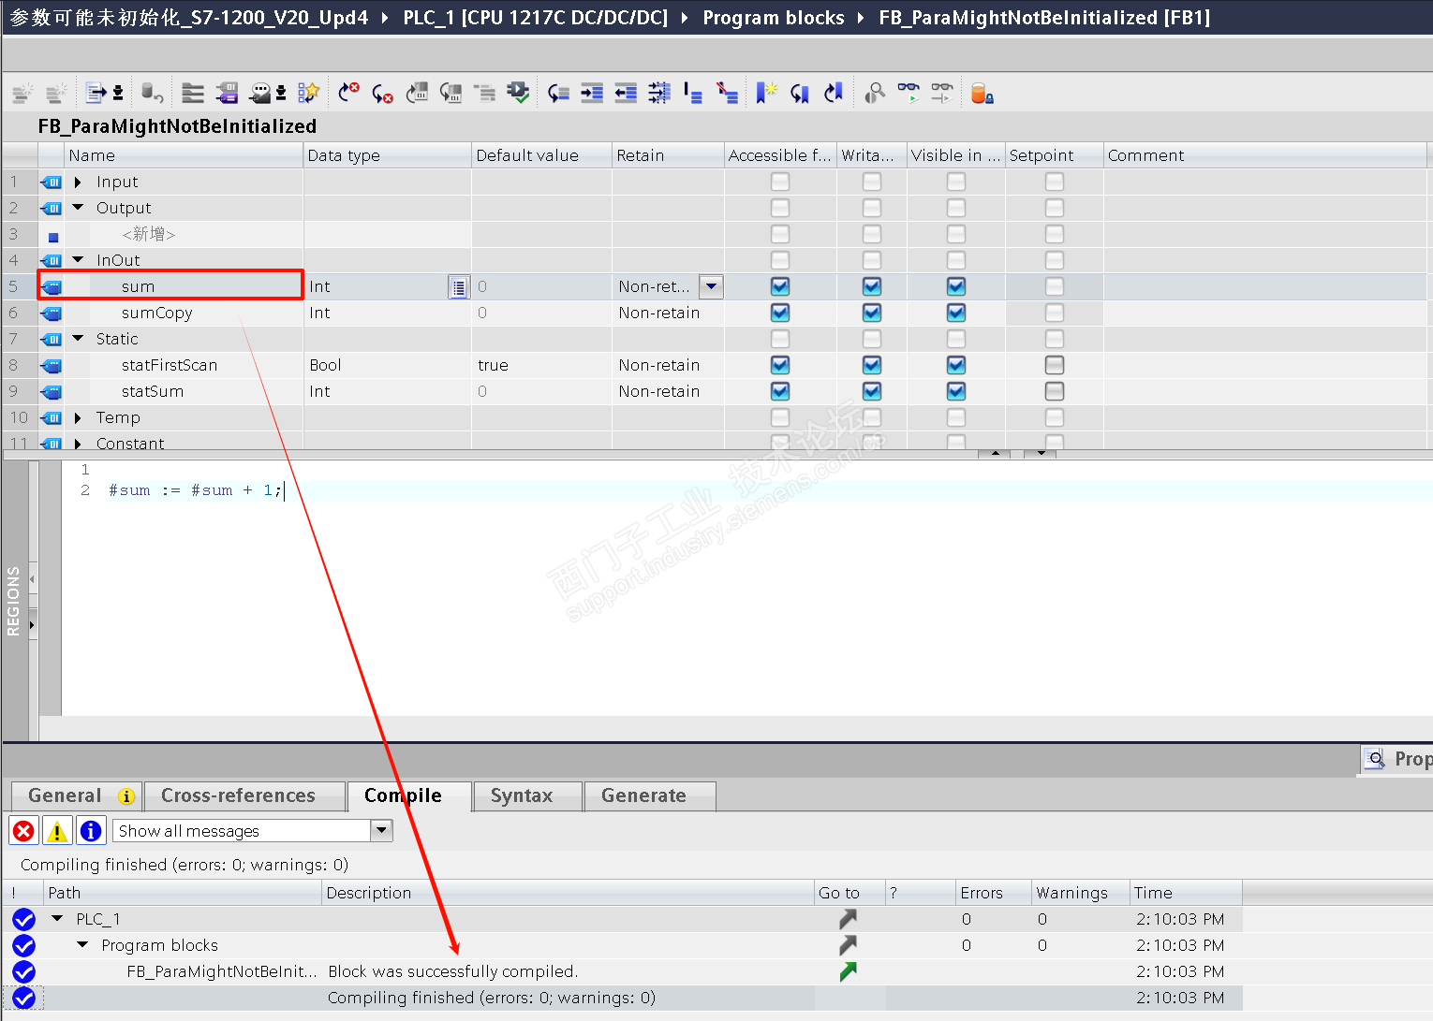Viewport: 1433px width, 1021px height.
Task: Toggle Accessible checkbox for sum
Action: [x=780, y=286]
